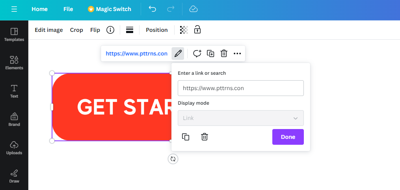
Task: Add a comment with speech bubble icon
Action: [x=197, y=53]
